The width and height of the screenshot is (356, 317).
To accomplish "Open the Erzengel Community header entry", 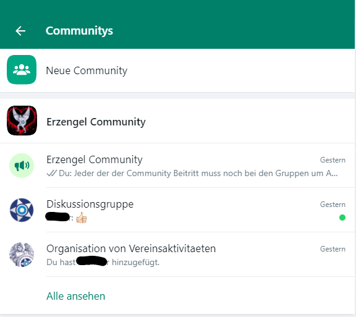I will pyautogui.click(x=177, y=120).
